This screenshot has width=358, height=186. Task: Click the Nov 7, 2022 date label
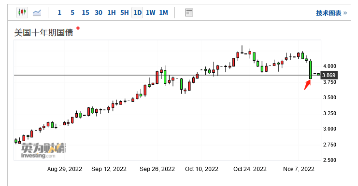(x=299, y=169)
